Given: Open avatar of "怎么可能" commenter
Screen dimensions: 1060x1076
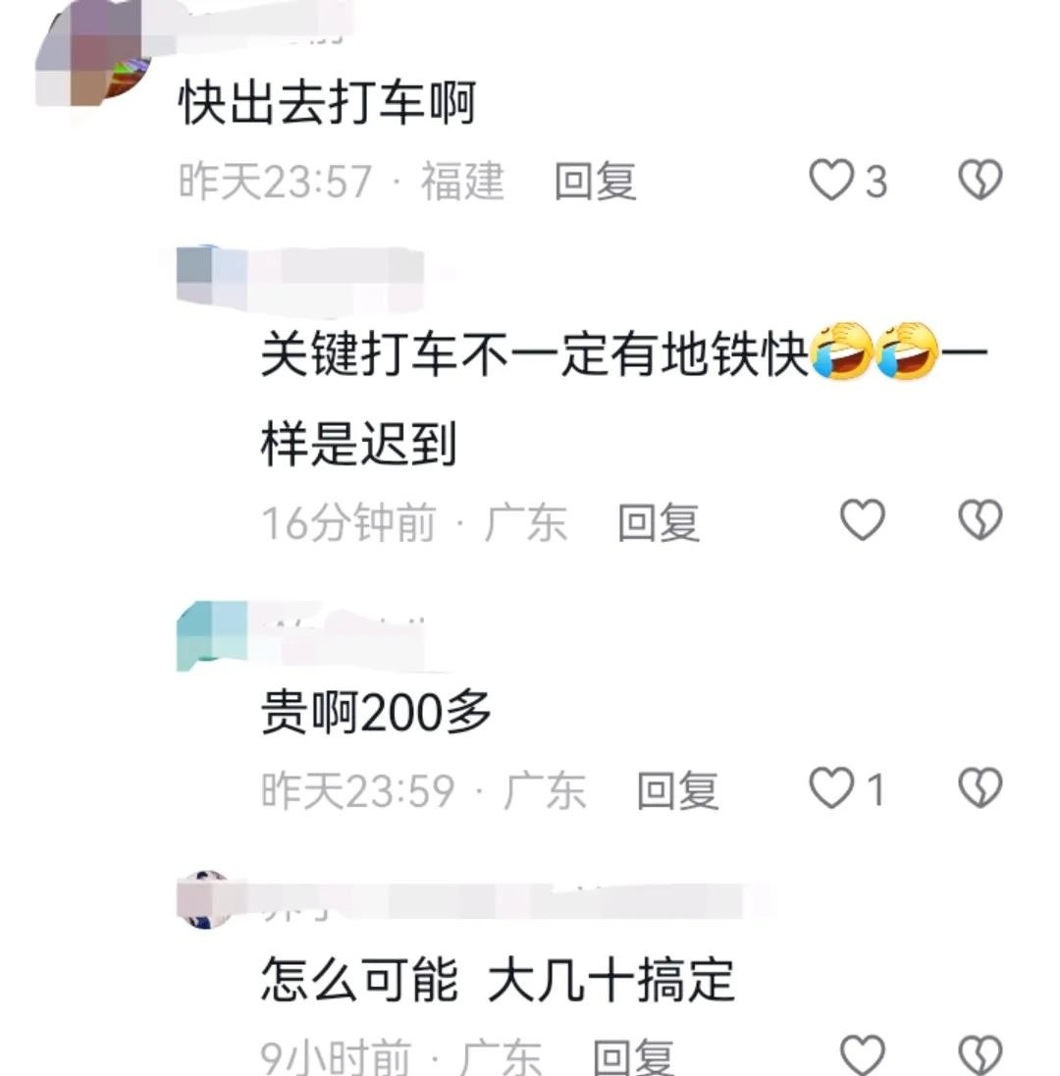Looking at the screenshot, I should 204,899.
